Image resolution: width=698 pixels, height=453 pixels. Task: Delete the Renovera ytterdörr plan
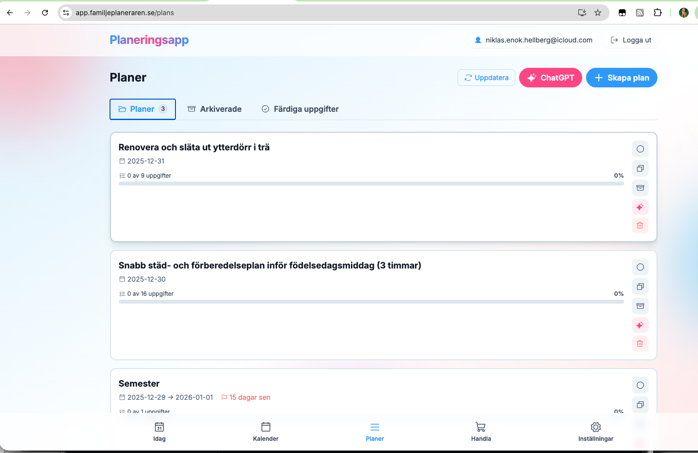tap(640, 226)
